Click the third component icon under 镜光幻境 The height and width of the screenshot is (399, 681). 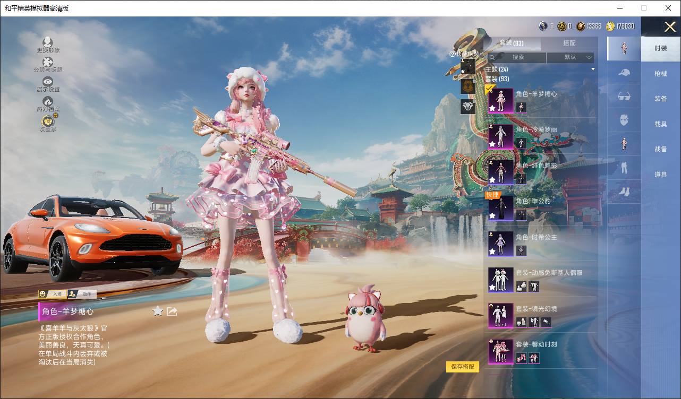tap(547, 322)
